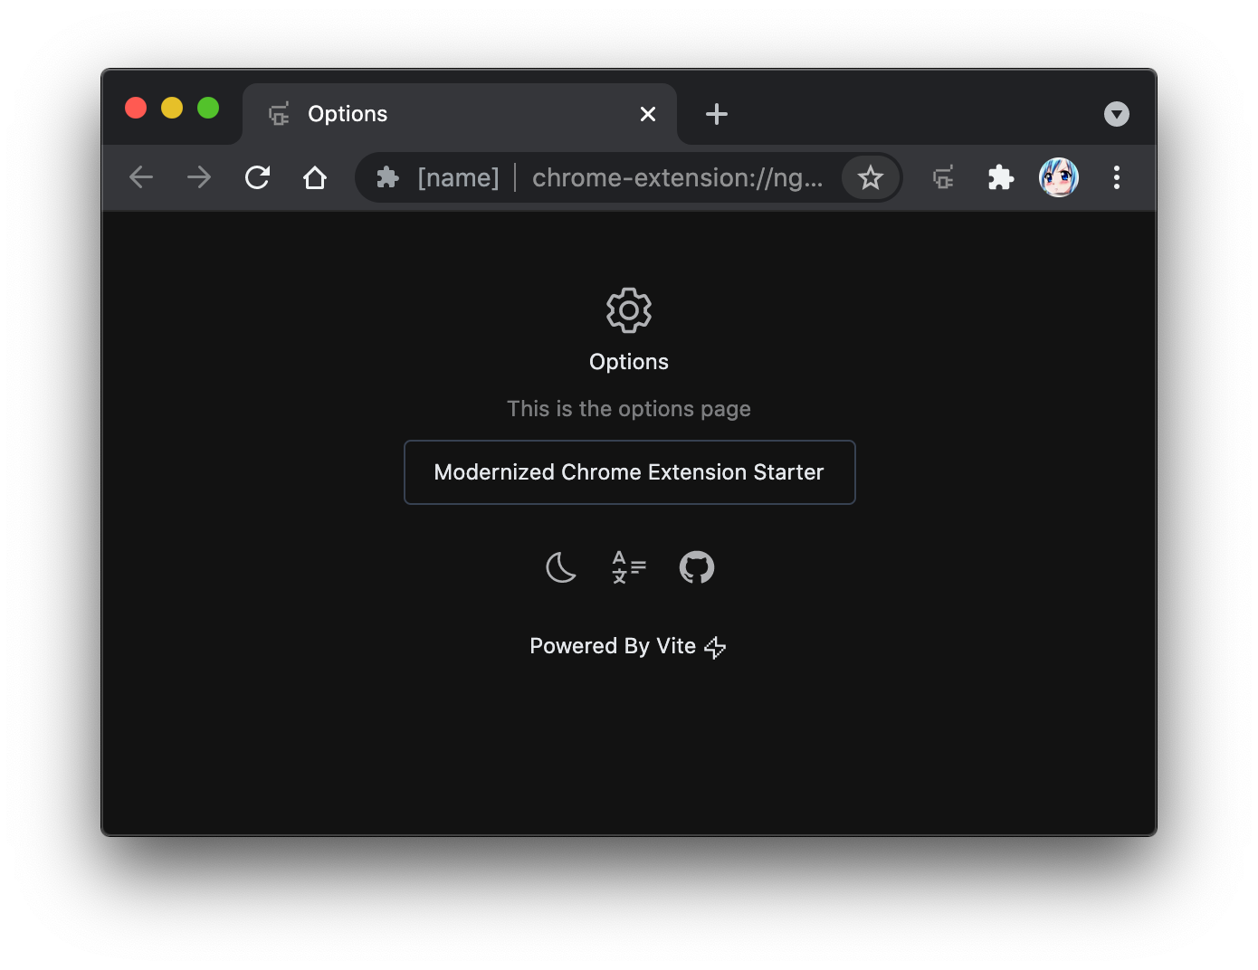Image resolution: width=1258 pixels, height=970 pixels.
Task: Open the browser home page
Action: pyautogui.click(x=315, y=177)
